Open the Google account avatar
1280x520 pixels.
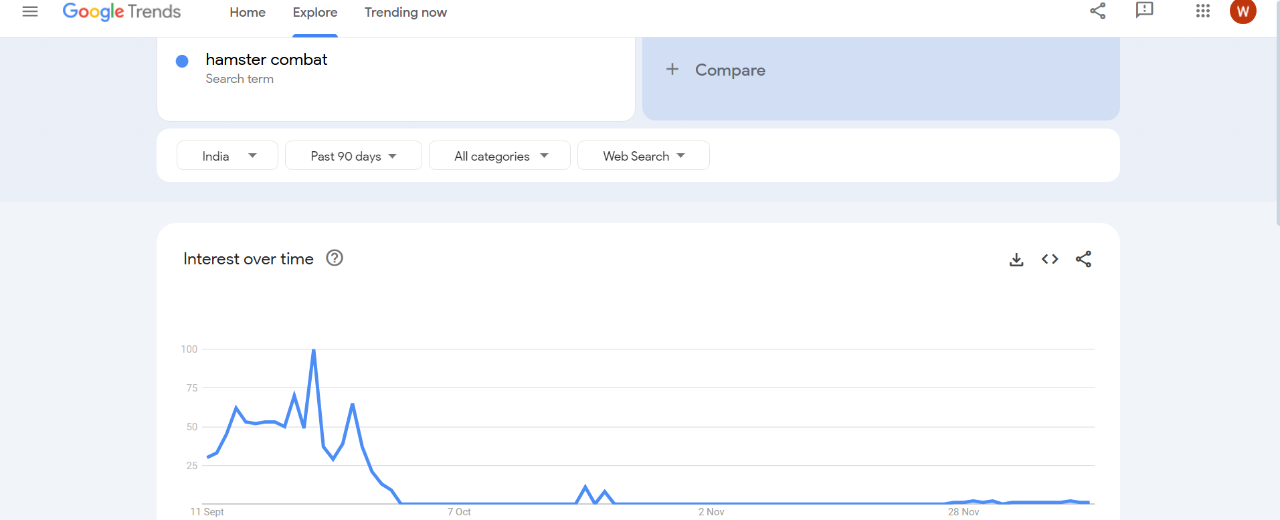(1243, 11)
